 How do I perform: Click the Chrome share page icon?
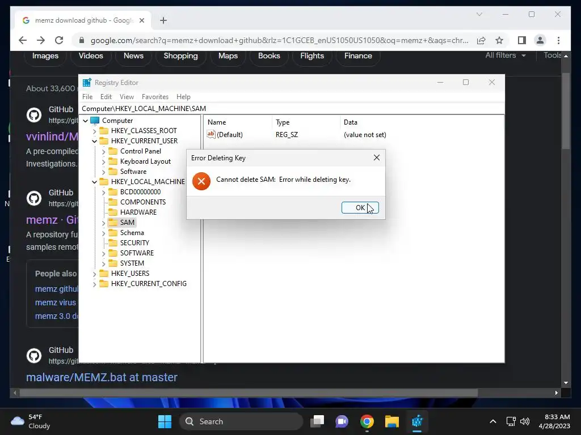coord(481,40)
